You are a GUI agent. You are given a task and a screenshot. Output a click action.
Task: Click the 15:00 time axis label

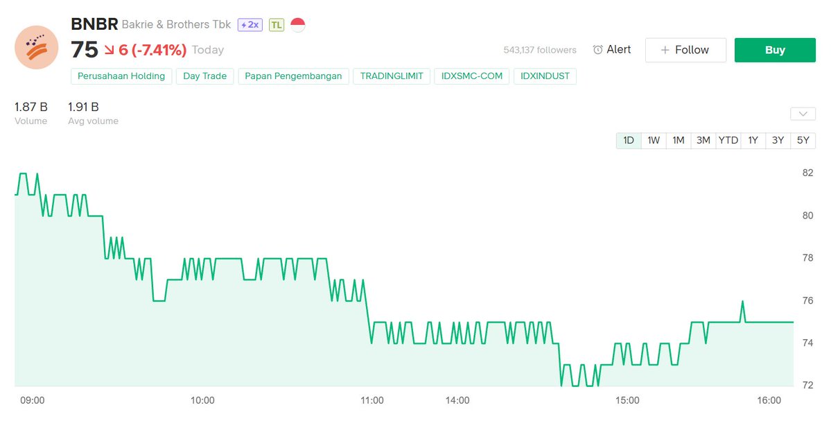[x=627, y=401]
